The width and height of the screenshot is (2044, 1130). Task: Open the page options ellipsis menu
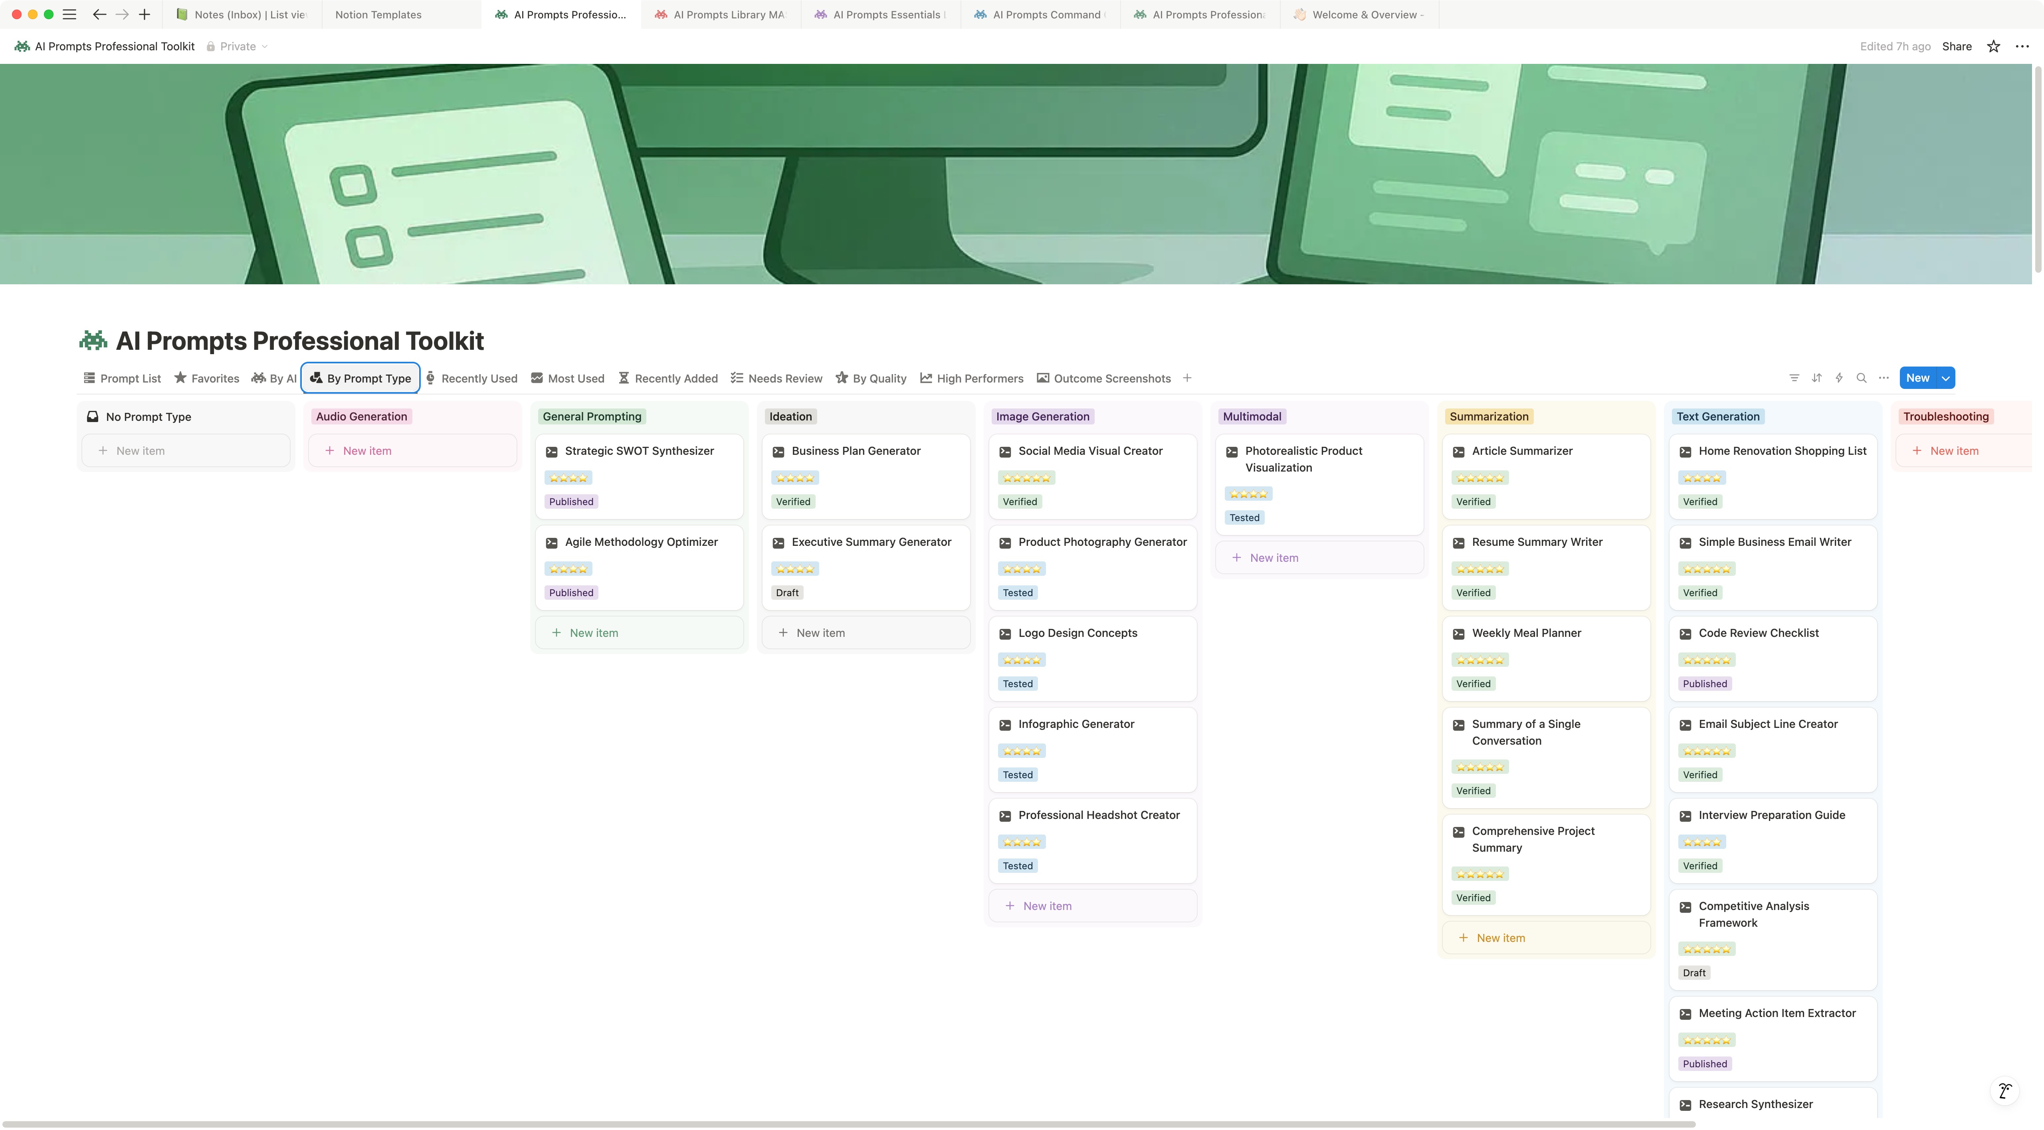(x=2022, y=46)
